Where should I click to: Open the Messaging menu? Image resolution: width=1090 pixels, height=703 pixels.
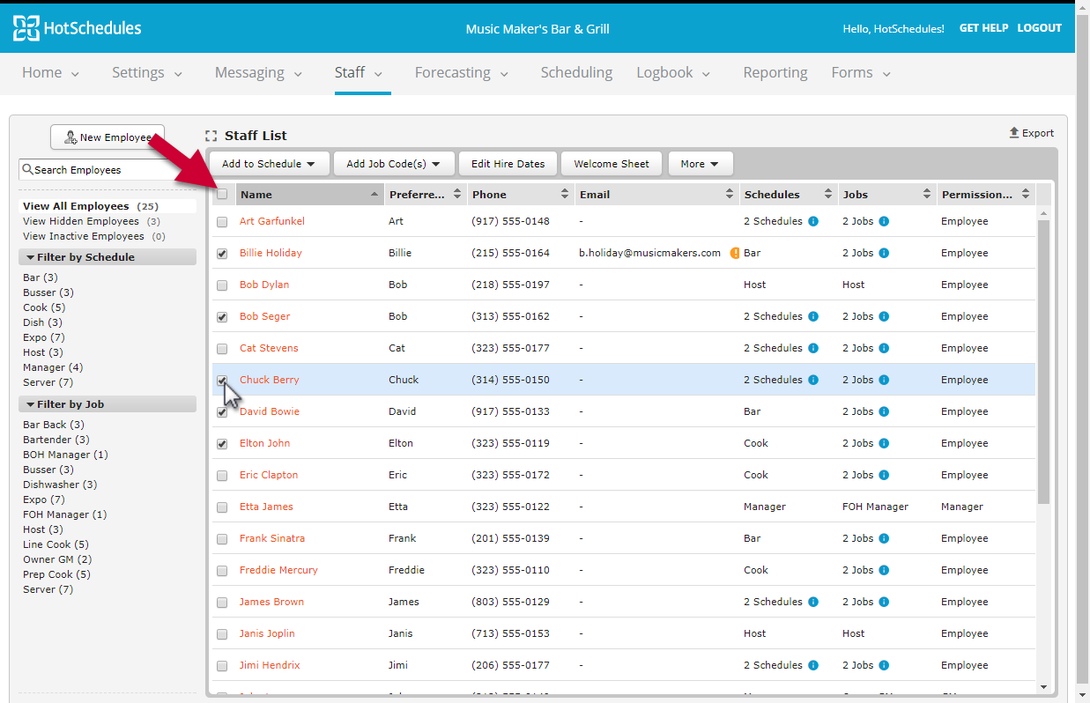(258, 73)
